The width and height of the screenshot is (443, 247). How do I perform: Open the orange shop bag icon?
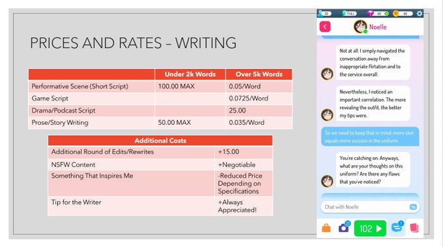[326, 228]
